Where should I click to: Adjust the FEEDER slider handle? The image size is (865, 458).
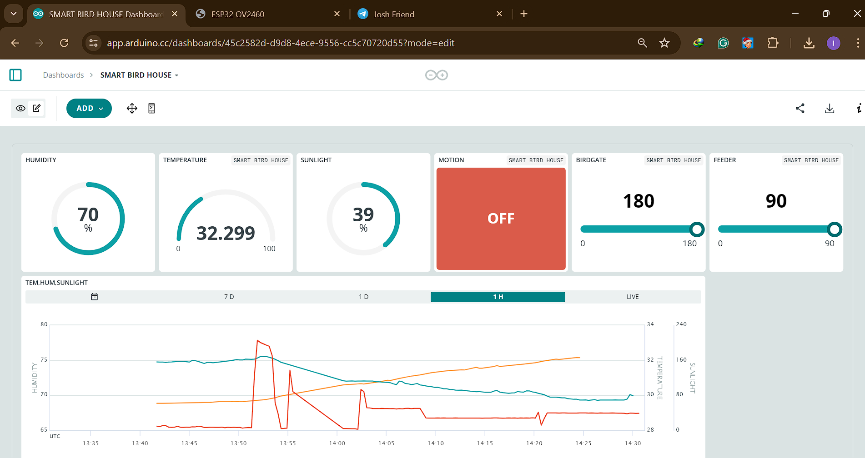pos(834,229)
